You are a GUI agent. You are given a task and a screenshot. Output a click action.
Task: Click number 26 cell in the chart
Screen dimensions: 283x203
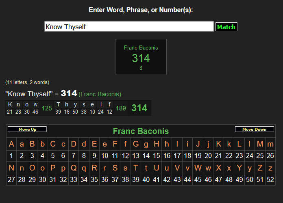point(270,155)
